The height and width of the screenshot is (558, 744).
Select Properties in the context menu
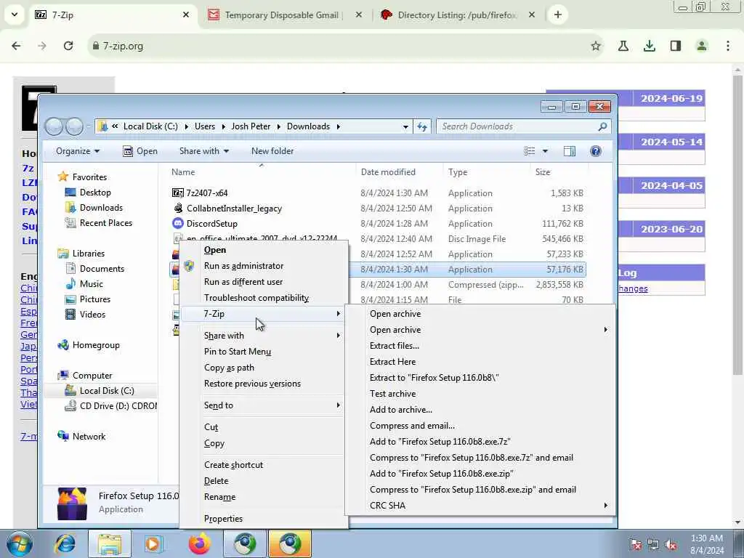tap(223, 519)
